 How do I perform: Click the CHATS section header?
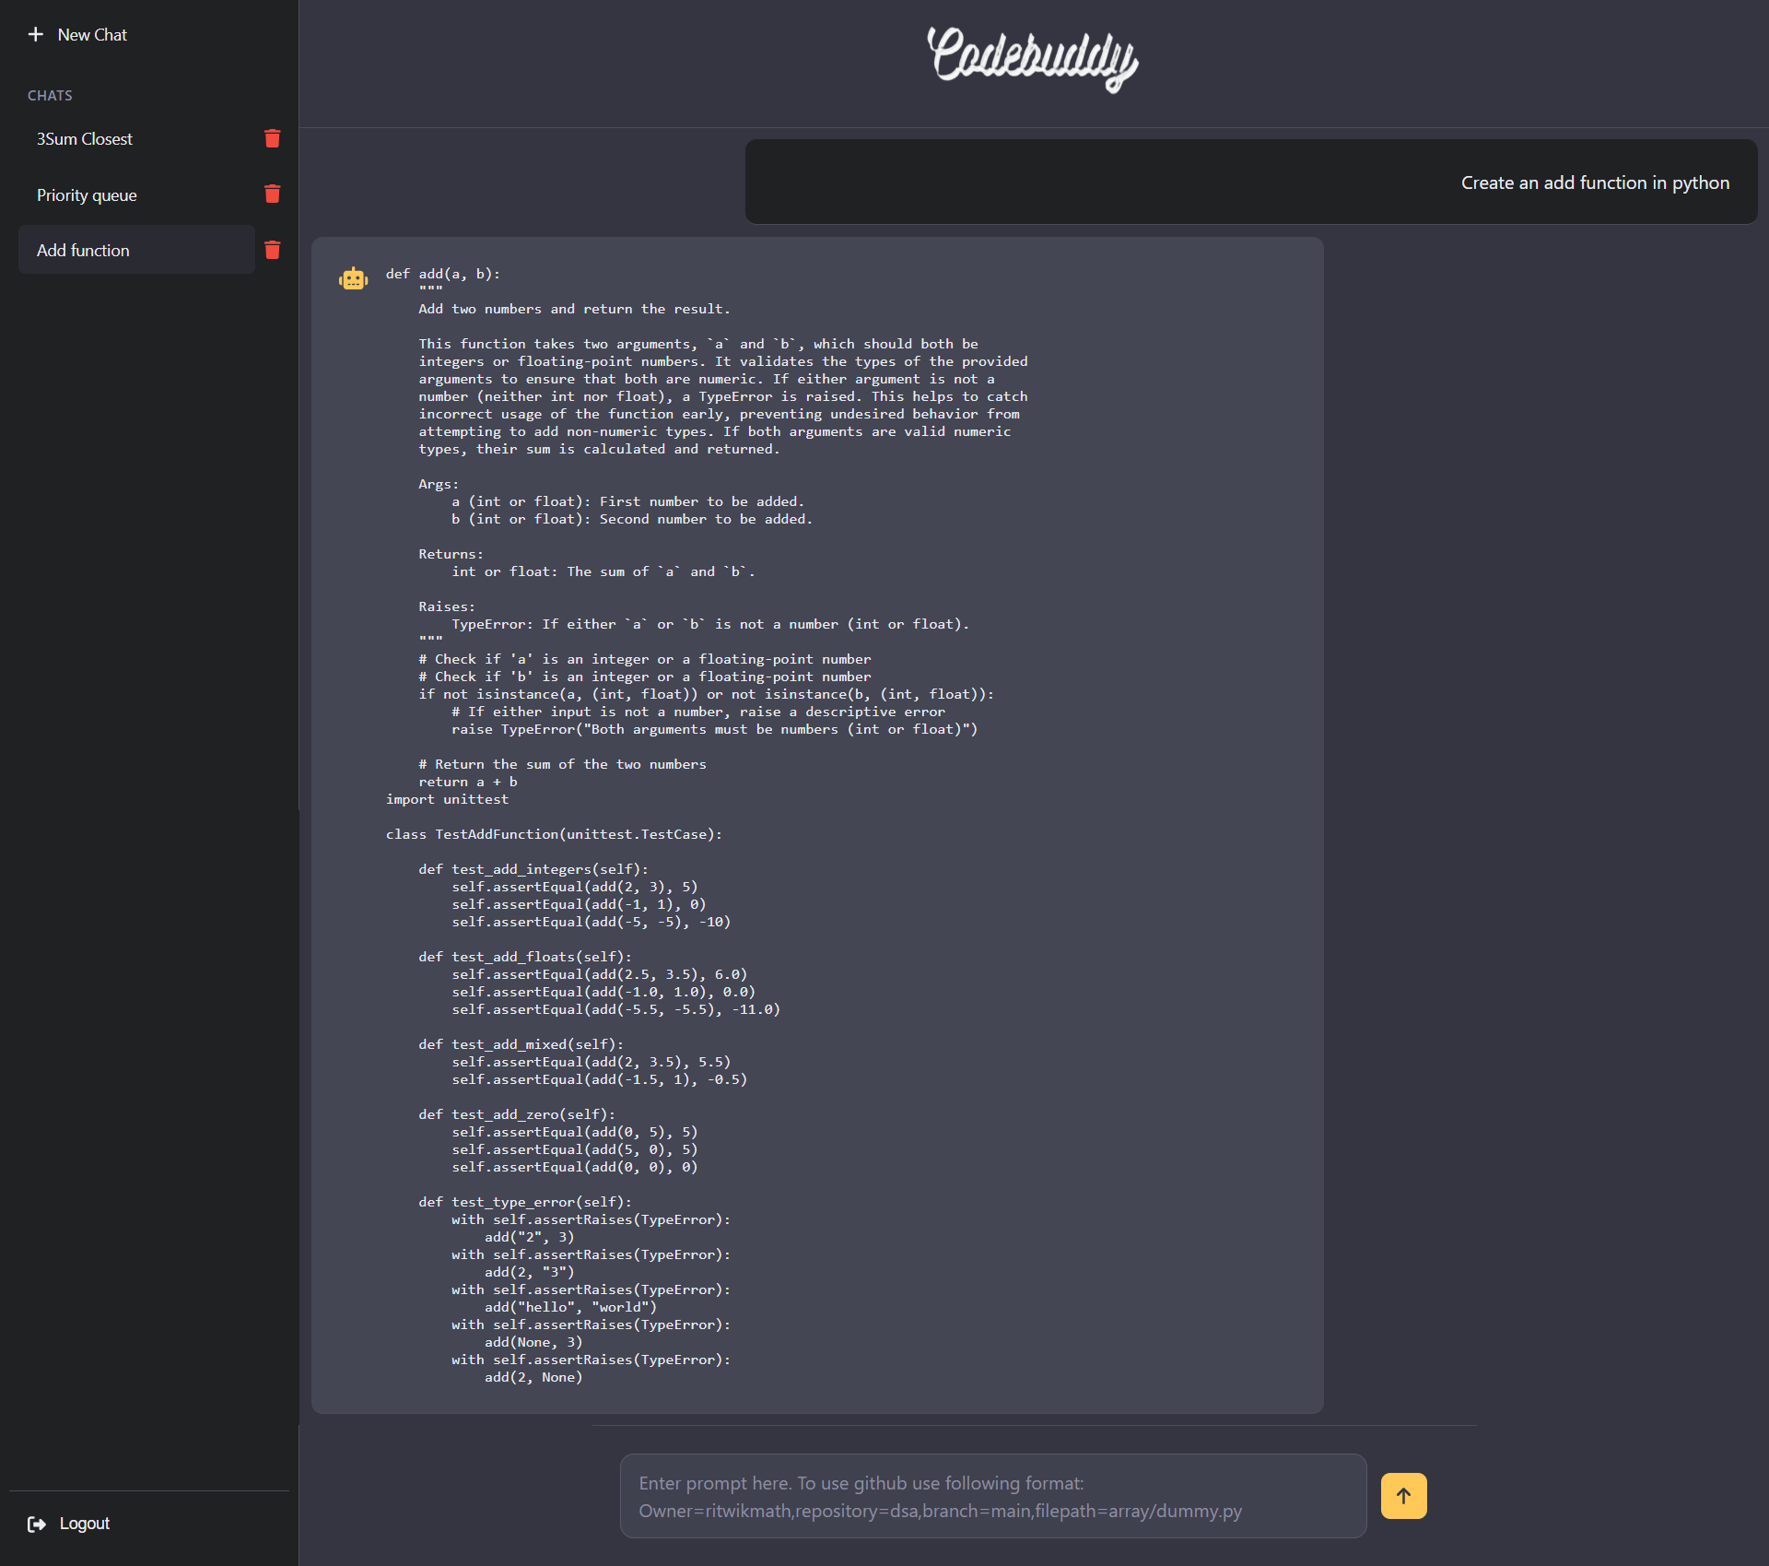50,96
